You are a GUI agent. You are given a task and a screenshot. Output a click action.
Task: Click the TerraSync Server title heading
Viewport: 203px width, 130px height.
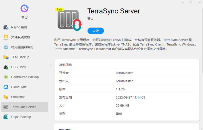coord(114,11)
